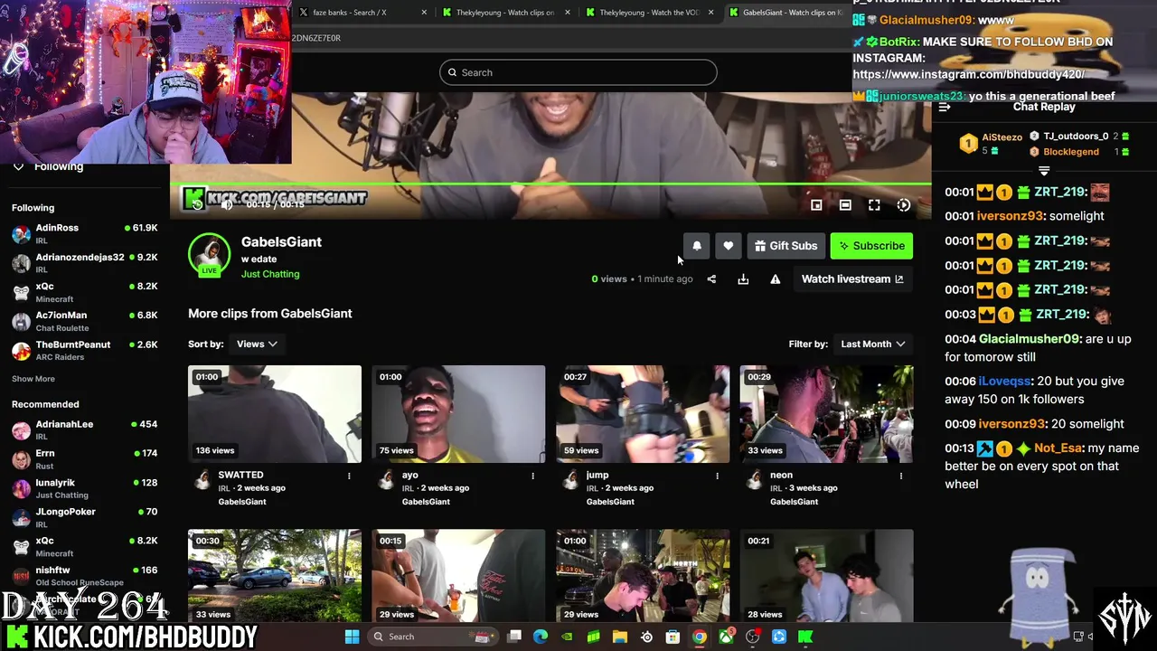Image resolution: width=1157 pixels, height=651 pixels.
Task: Open JLongoPoker recommended channel
Action: pyautogui.click(x=84, y=517)
